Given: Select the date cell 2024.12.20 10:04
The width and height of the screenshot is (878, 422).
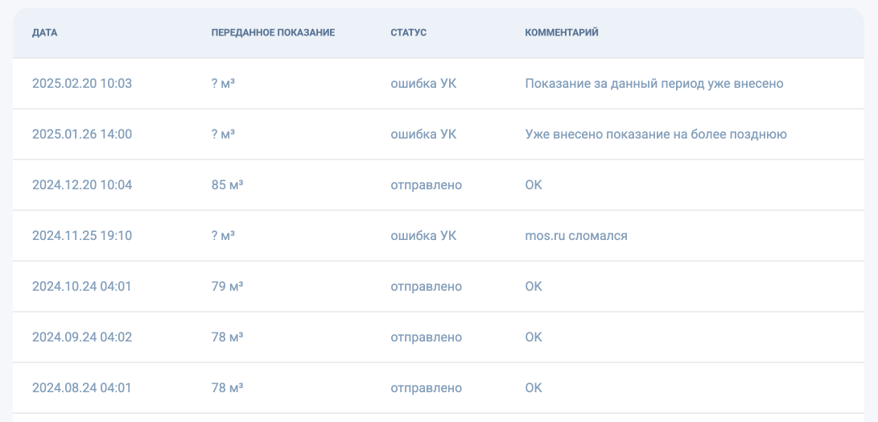Looking at the screenshot, I should 82,185.
